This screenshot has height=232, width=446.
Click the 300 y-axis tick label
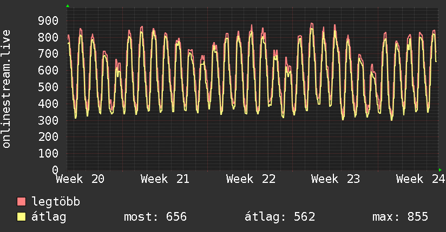point(48,120)
